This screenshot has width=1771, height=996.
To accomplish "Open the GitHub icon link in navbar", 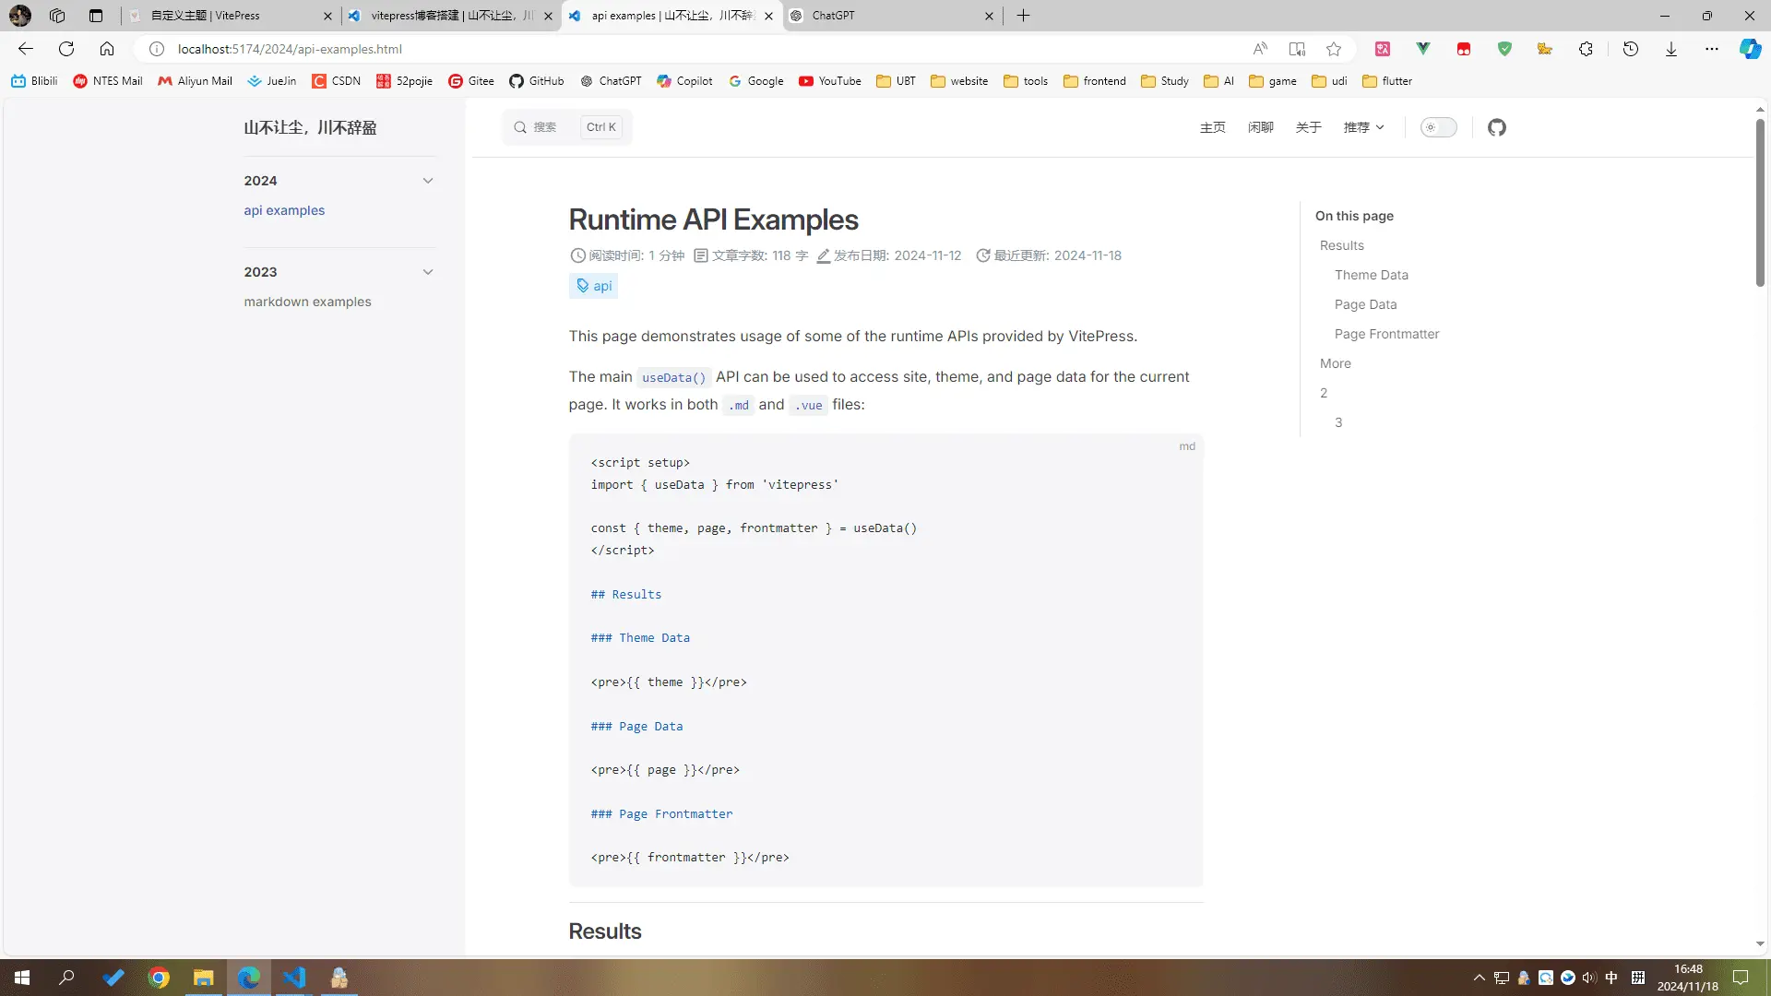I will coord(1496,127).
